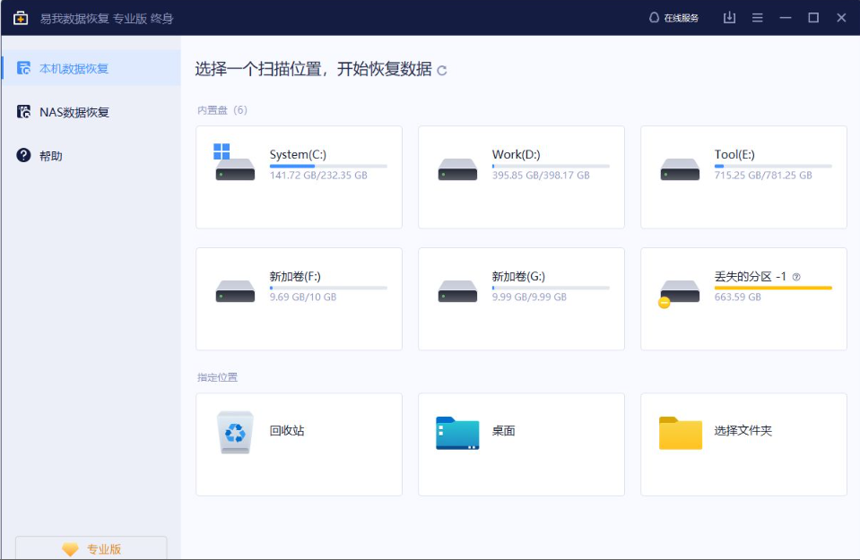Select the 丢失的分区 -1 lost partition icon
This screenshot has width=860, height=560.
point(679,291)
